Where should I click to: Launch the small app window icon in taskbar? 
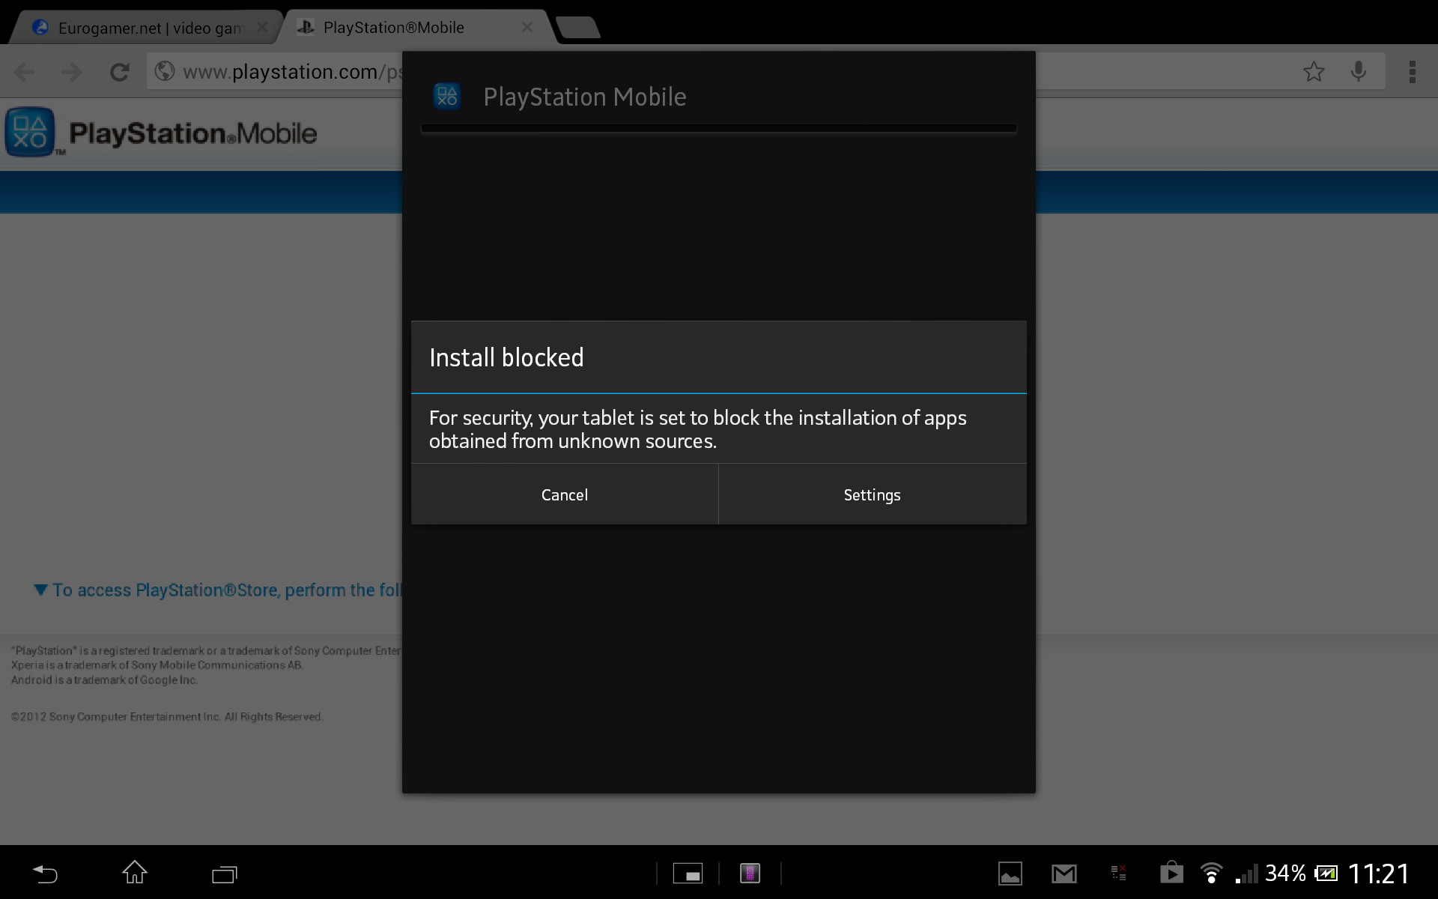[x=688, y=874]
